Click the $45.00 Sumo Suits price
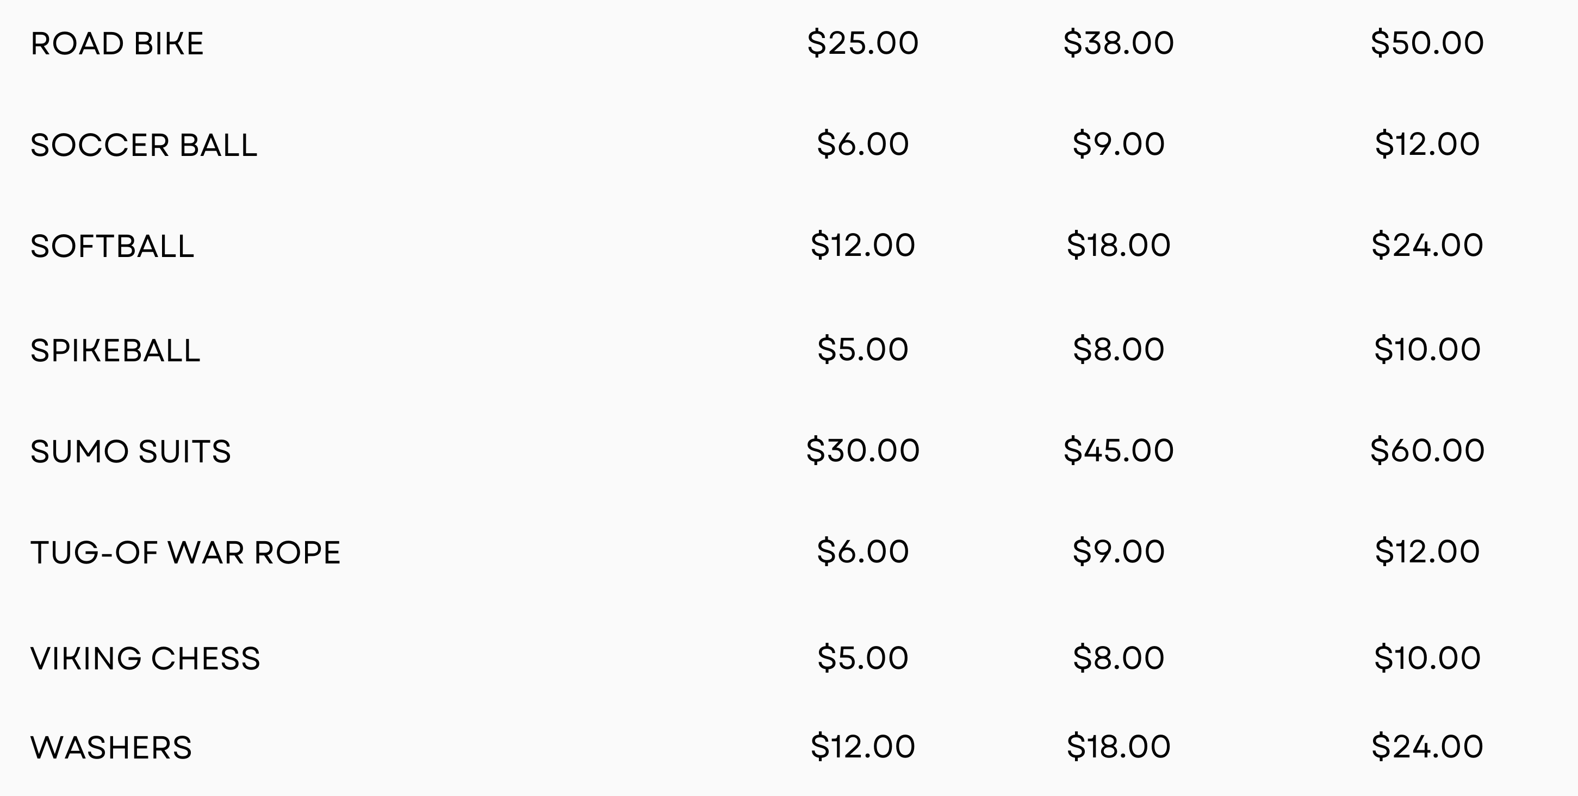 tap(1119, 450)
